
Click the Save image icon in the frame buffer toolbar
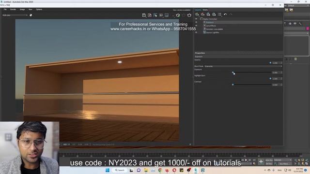[x=144, y=15]
